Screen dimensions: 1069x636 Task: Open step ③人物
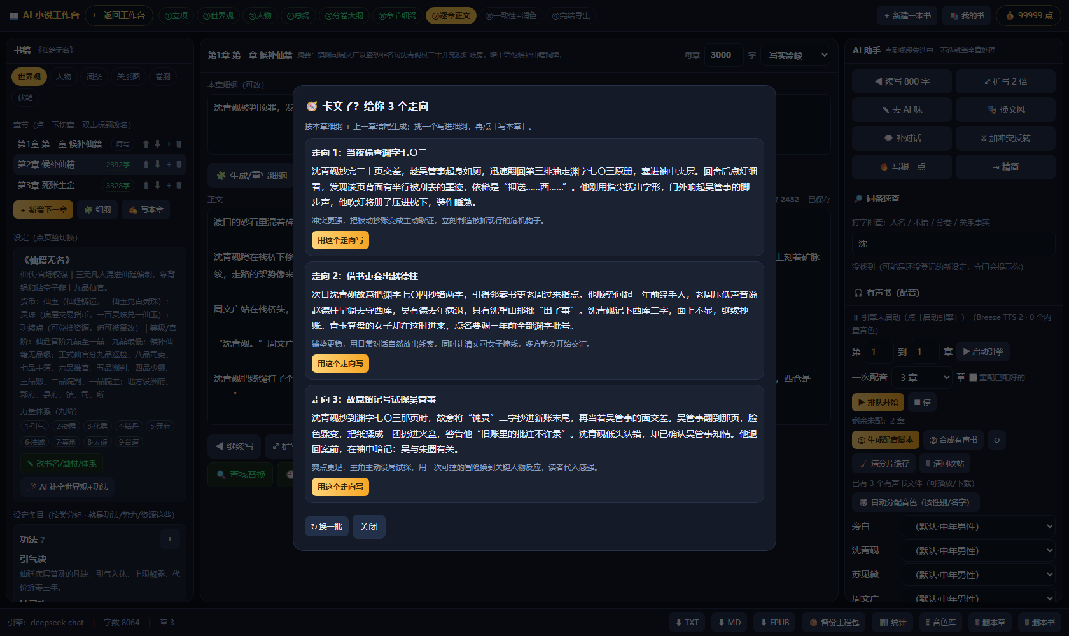(260, 16)
